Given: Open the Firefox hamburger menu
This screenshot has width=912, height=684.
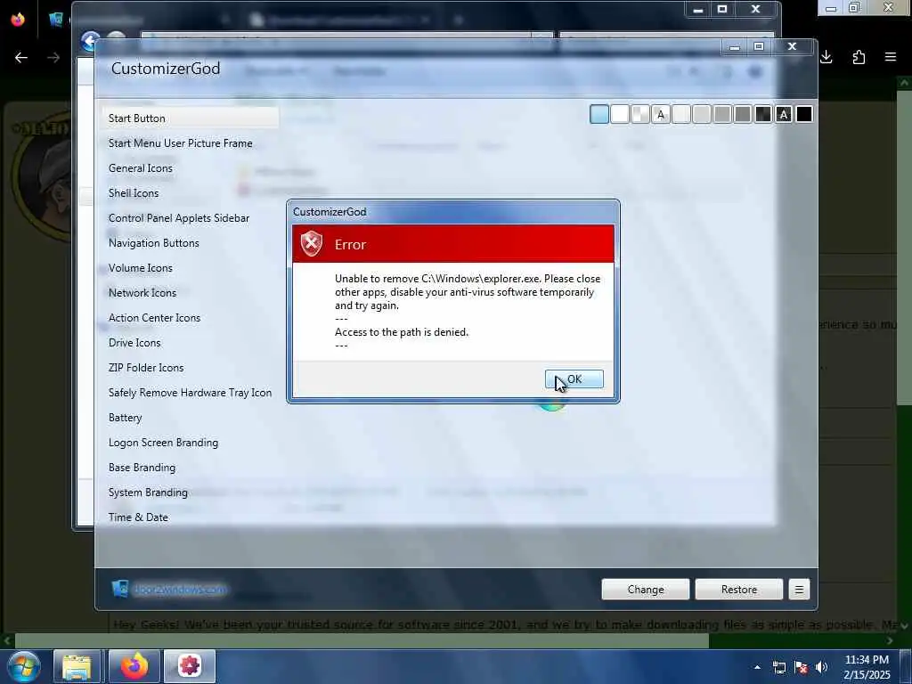Looking at the screenshot, I should (x=891, y=57).
